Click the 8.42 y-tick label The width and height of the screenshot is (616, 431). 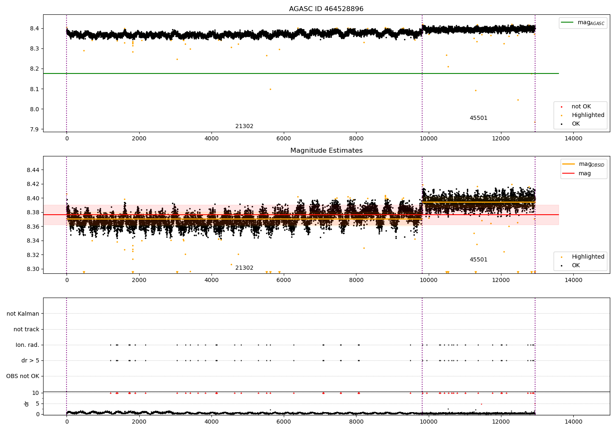coord(33,184)
